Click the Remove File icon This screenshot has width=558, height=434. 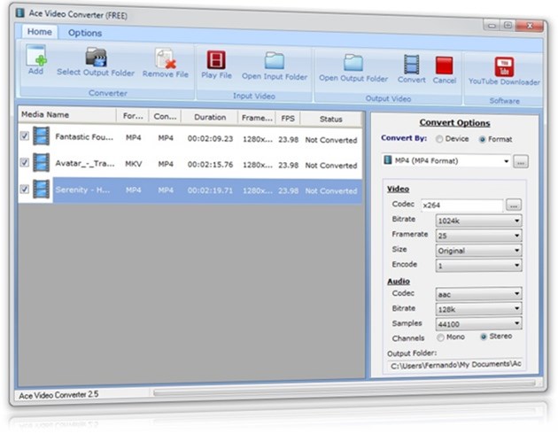(165, 60)
